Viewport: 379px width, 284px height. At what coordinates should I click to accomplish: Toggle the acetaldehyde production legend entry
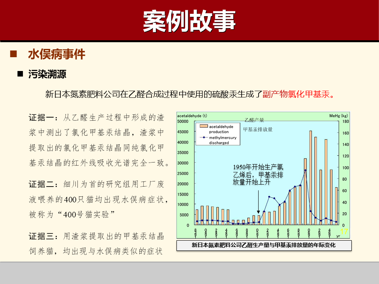click(x=220, y=128)
